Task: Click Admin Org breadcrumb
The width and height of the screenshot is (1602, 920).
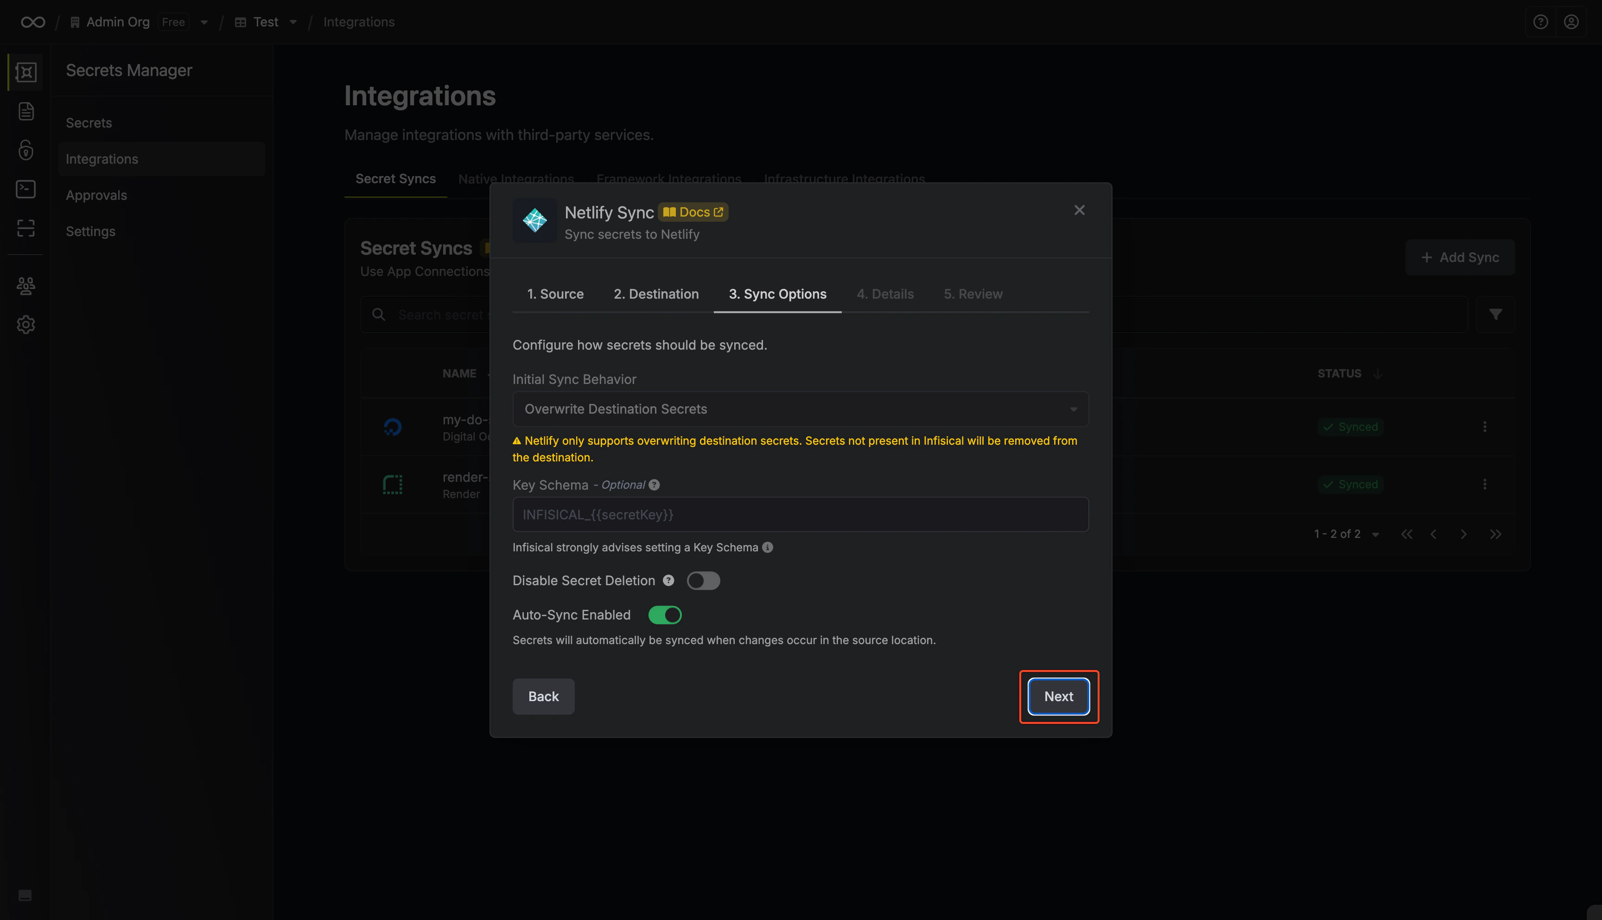Action: point(117,22)
